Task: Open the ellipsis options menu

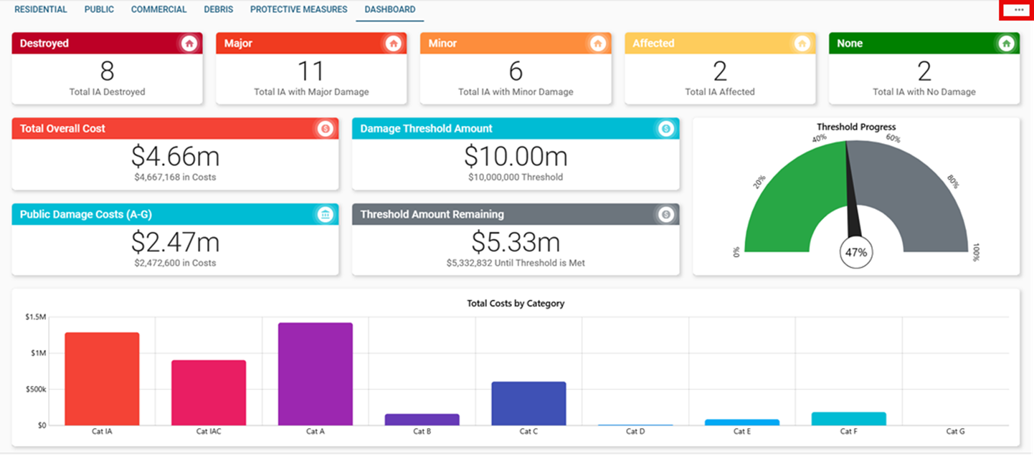Action: 1018,10
